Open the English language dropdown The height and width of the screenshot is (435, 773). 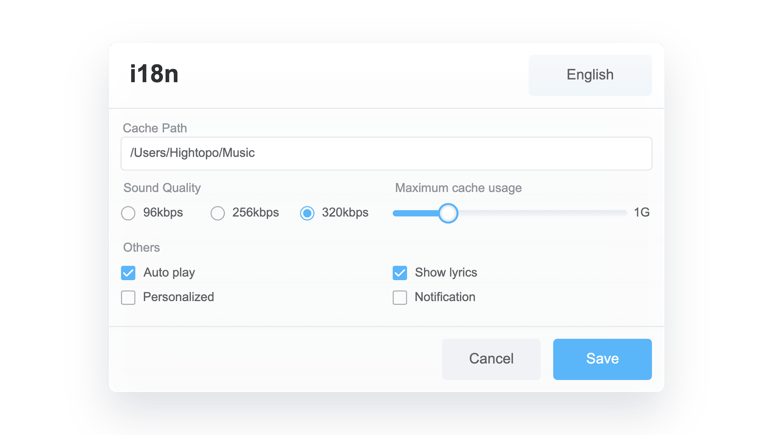pos(590,75)
